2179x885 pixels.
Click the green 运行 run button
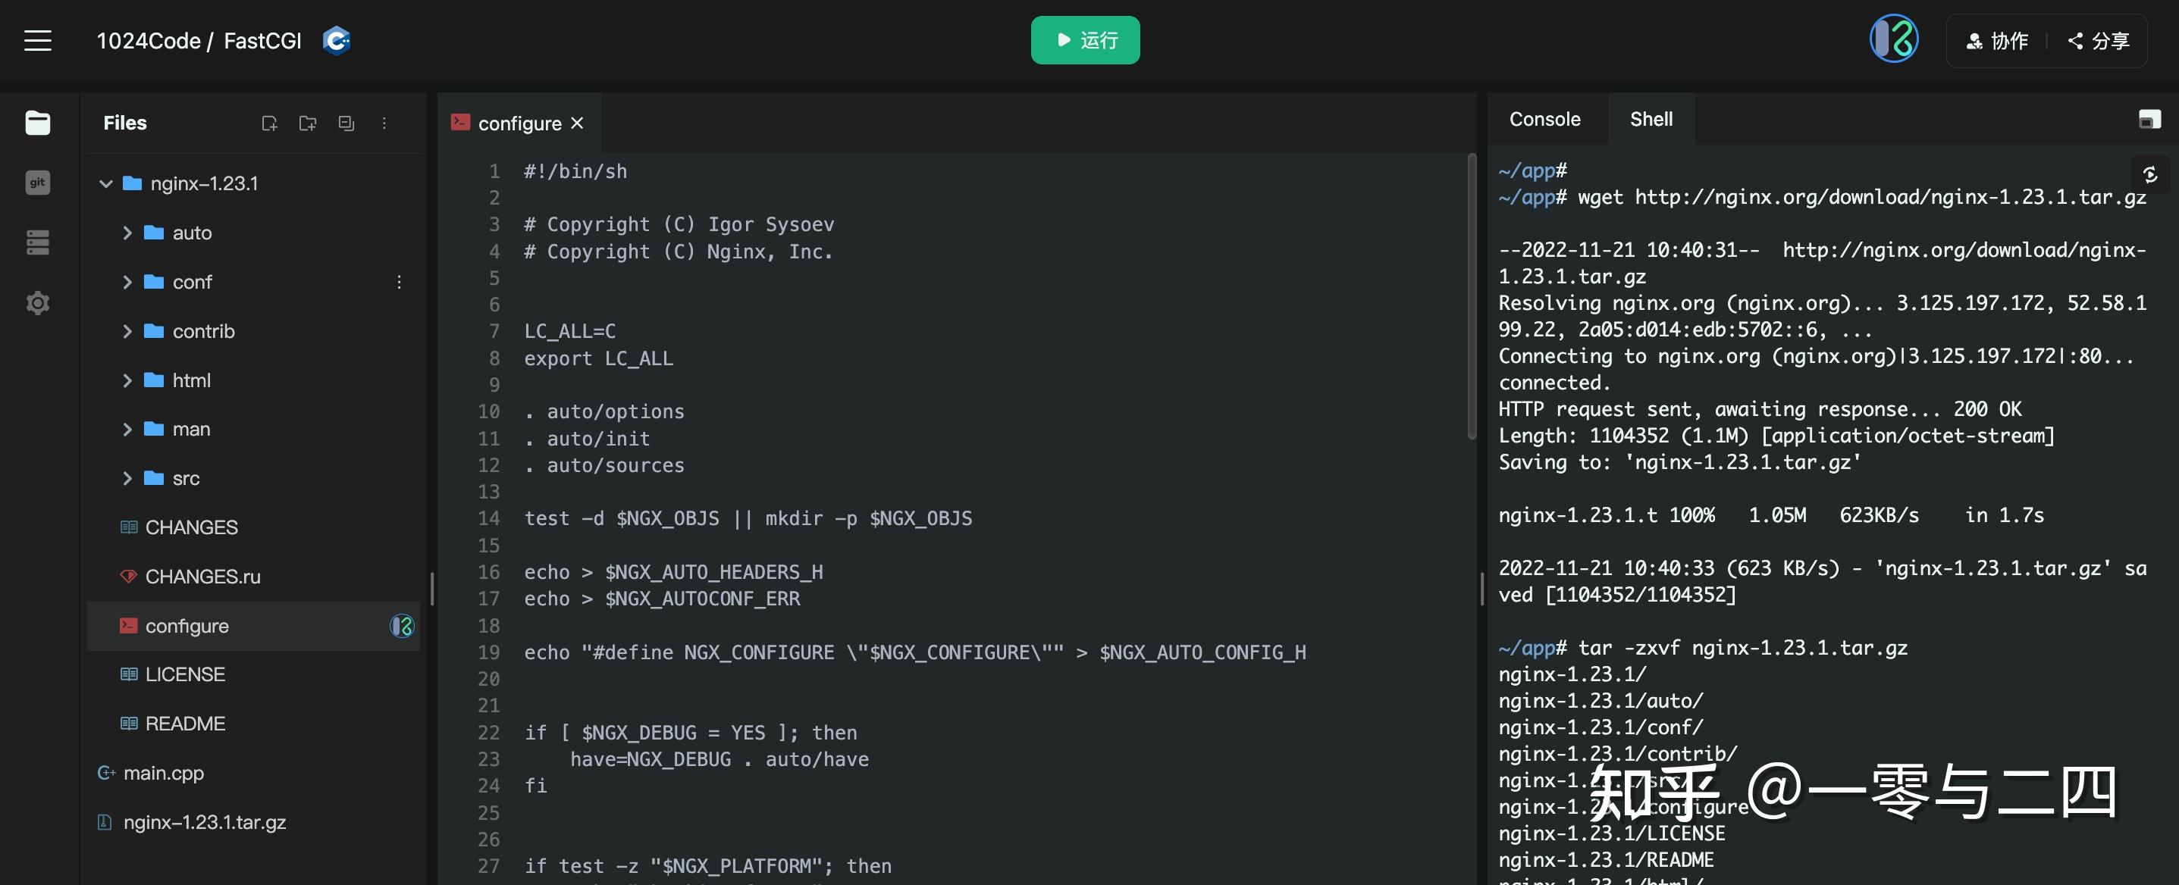1085,39
